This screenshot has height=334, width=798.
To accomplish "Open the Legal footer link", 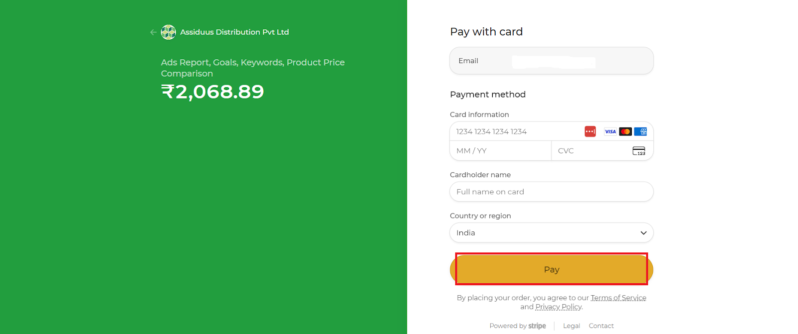I will (571, 326).
